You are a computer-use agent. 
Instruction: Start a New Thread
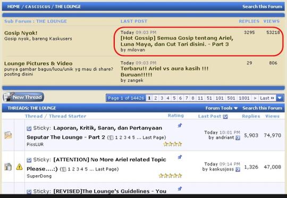point(23,97)
